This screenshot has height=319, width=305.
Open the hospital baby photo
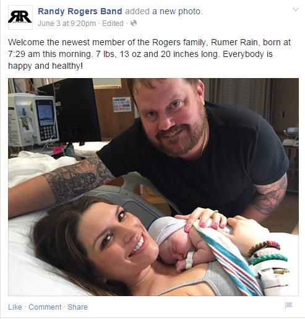[x=153, y=187]
